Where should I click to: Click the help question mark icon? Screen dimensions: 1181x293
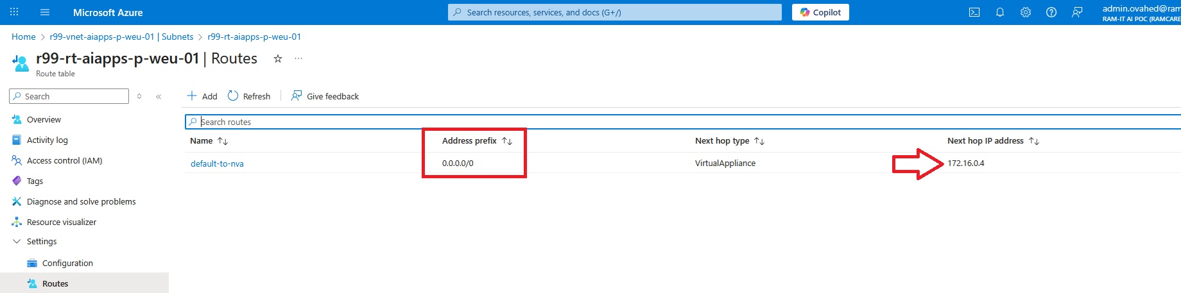[x=1051, y=12]
